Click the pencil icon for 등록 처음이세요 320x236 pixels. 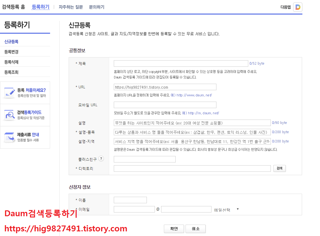pos(10,93)
